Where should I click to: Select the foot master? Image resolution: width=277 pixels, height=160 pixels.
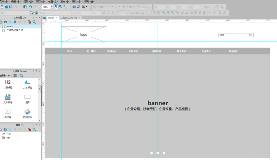pos(9,134)
